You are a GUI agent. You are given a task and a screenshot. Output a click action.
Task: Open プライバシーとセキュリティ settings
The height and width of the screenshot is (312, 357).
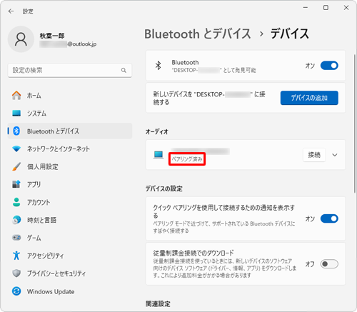coord(70,273)
